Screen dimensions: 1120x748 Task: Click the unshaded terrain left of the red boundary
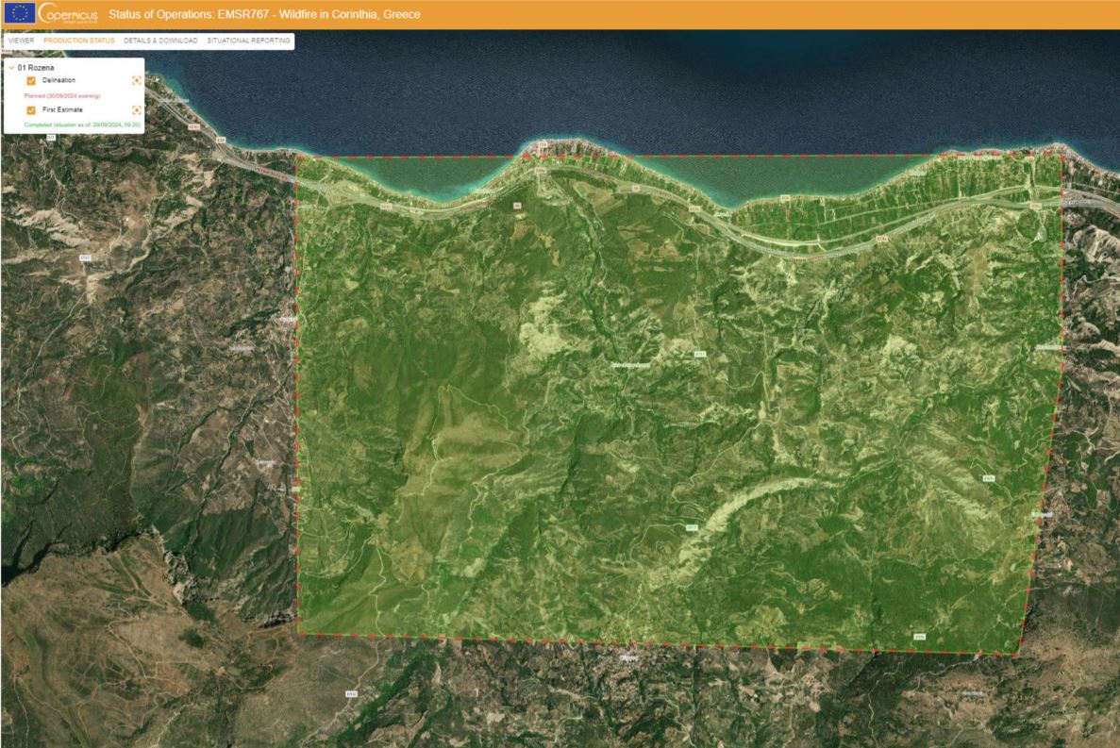tap(142, 377)
